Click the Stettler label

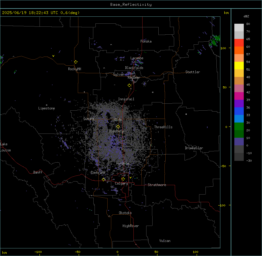click(193, 72)
